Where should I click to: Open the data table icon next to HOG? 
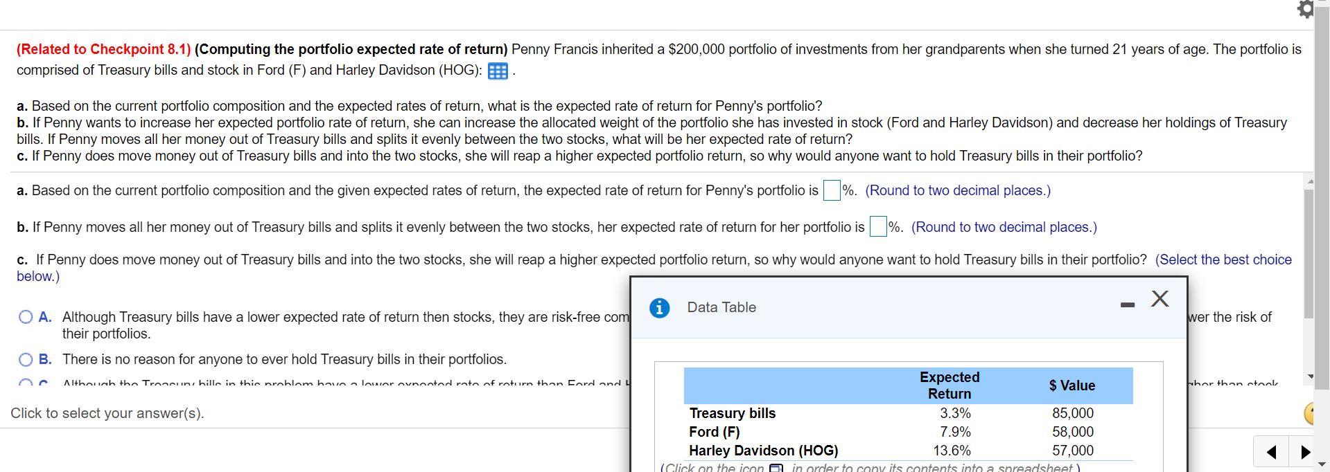pos(498,71)
